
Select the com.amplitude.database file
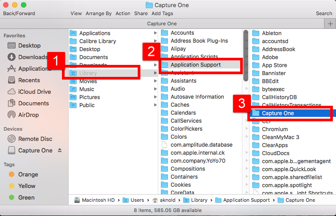tap(201, 144)
